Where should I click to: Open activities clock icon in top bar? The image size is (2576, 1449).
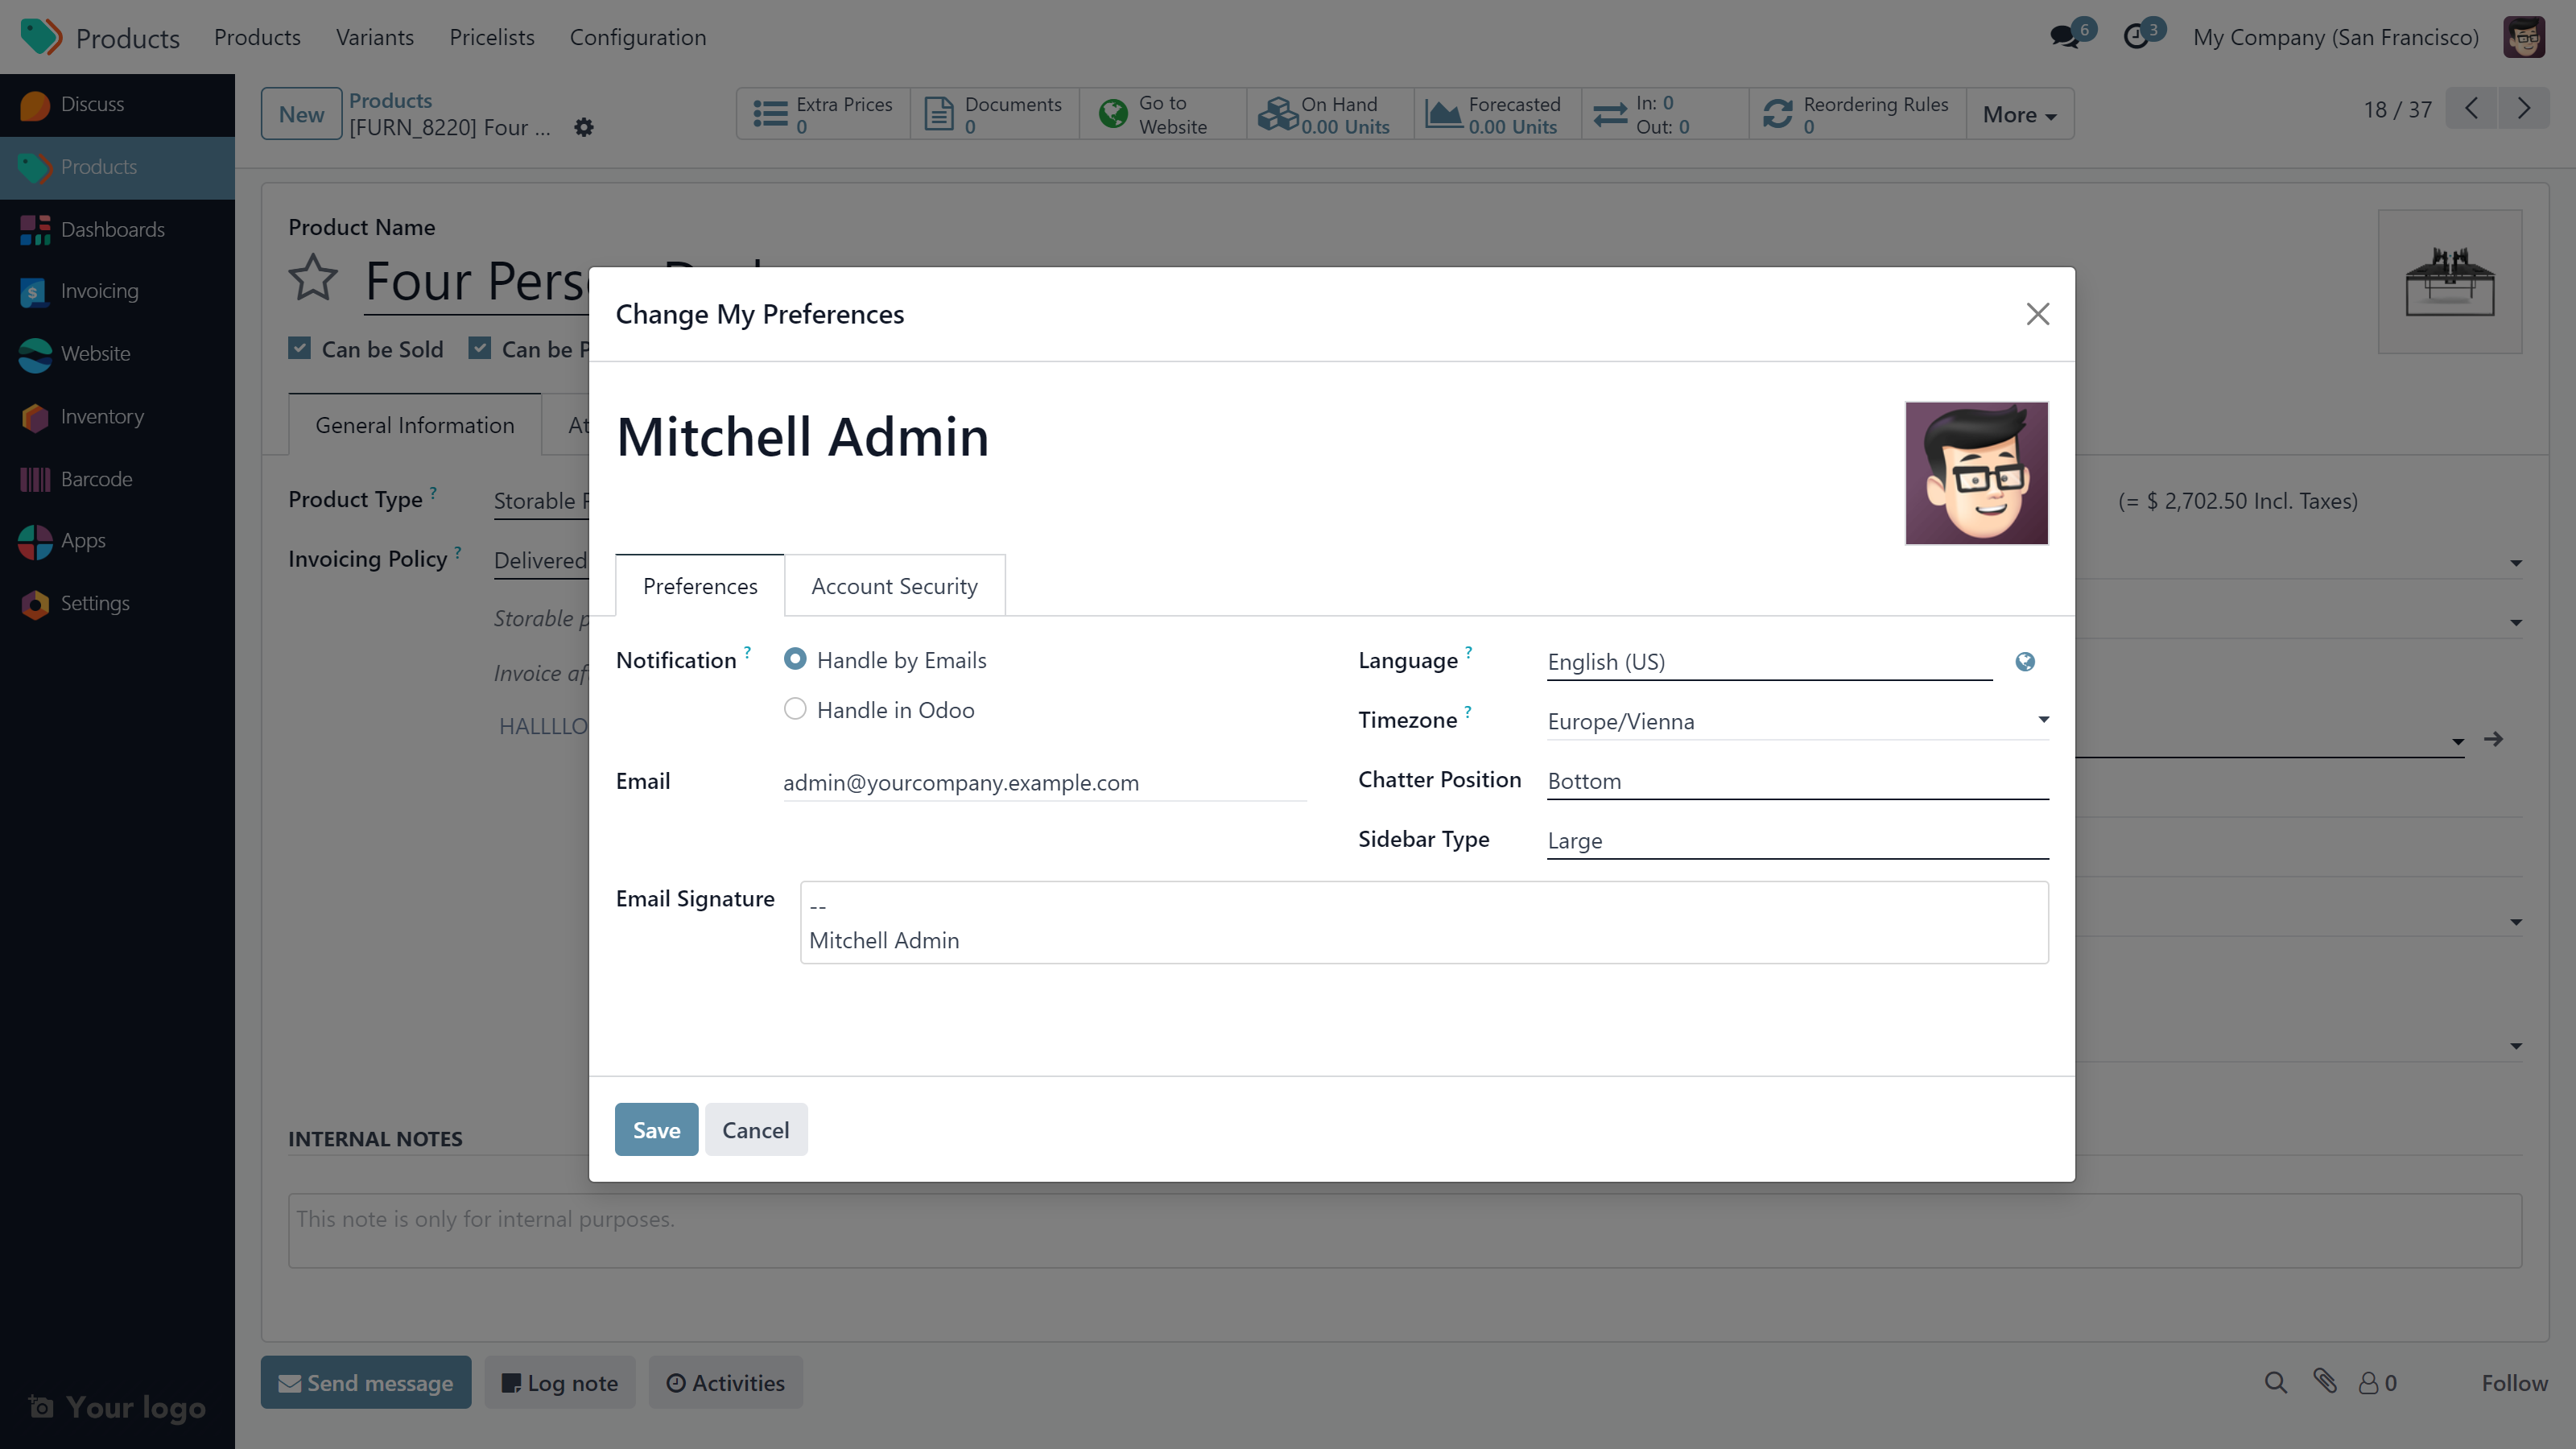(x=2135, y=37)
